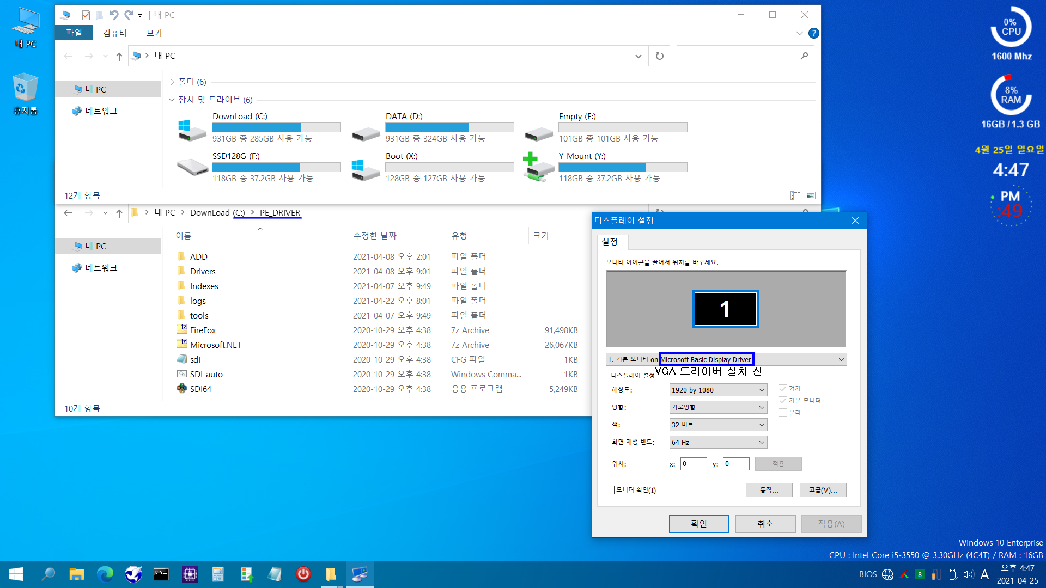Go up one level in 내 PC window
This screenshot has height=588, width=1046.
coord(119,56)
